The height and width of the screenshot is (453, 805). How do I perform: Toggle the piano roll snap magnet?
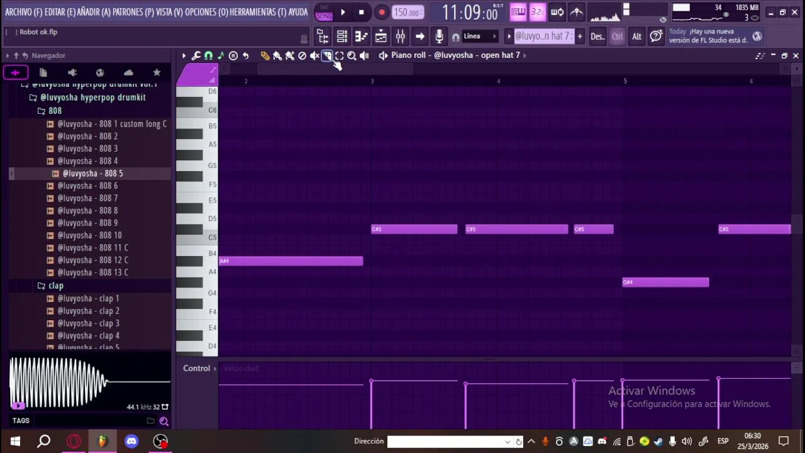[x=209, y=56]
